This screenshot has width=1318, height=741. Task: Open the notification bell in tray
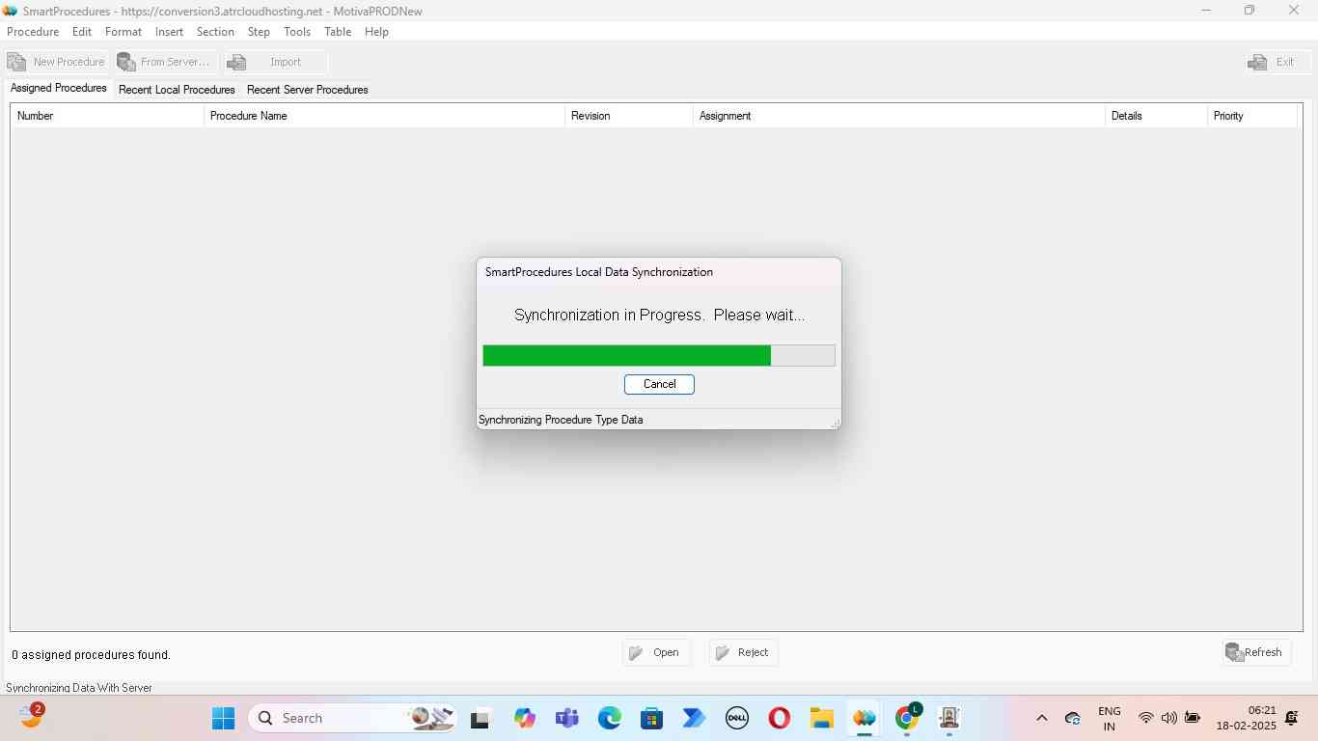(1292, 718)
